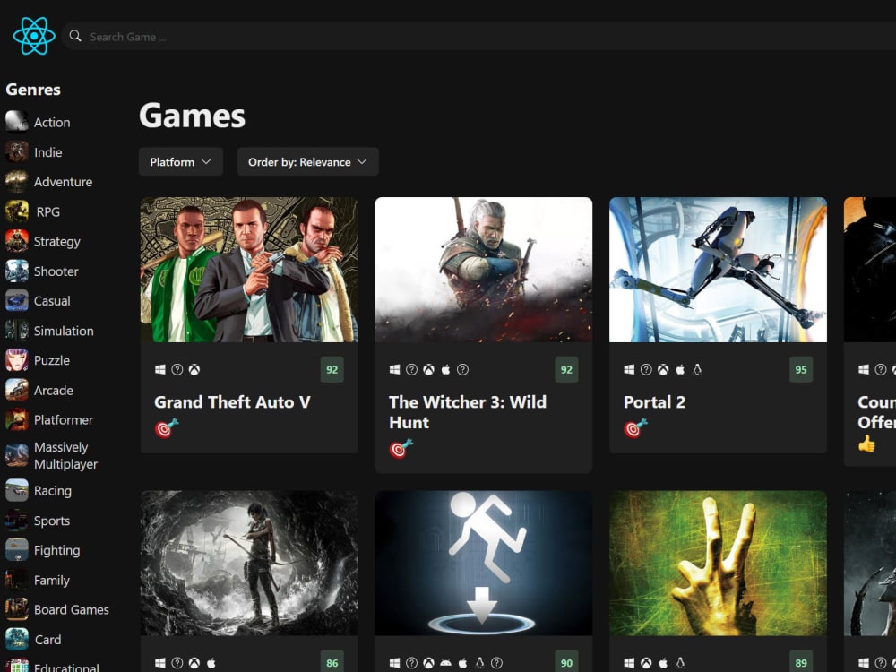Image resolution: width=896 pixels, height=672 pixels.
Task: Click the Simulation genre thumbnail image
Action: [x=16, y=330]
